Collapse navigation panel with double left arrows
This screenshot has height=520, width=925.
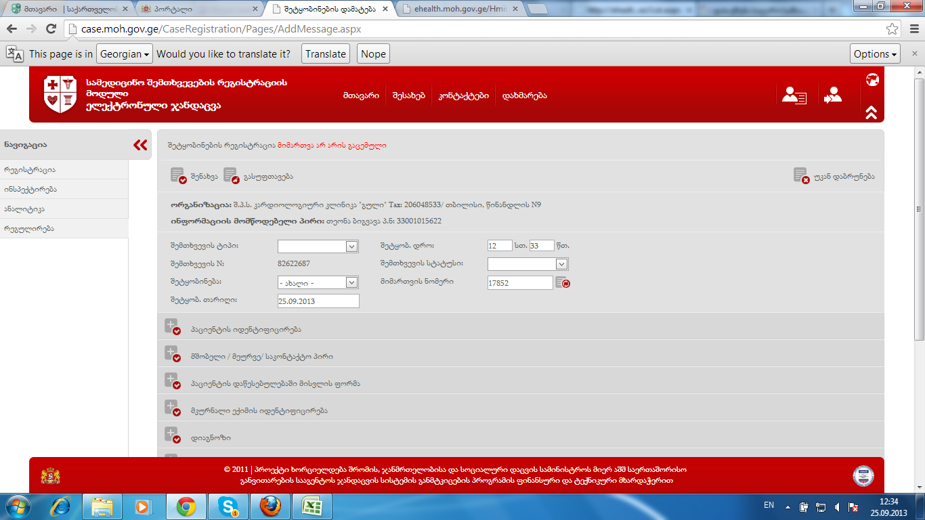pyautogui.click(x=140, y=145)
